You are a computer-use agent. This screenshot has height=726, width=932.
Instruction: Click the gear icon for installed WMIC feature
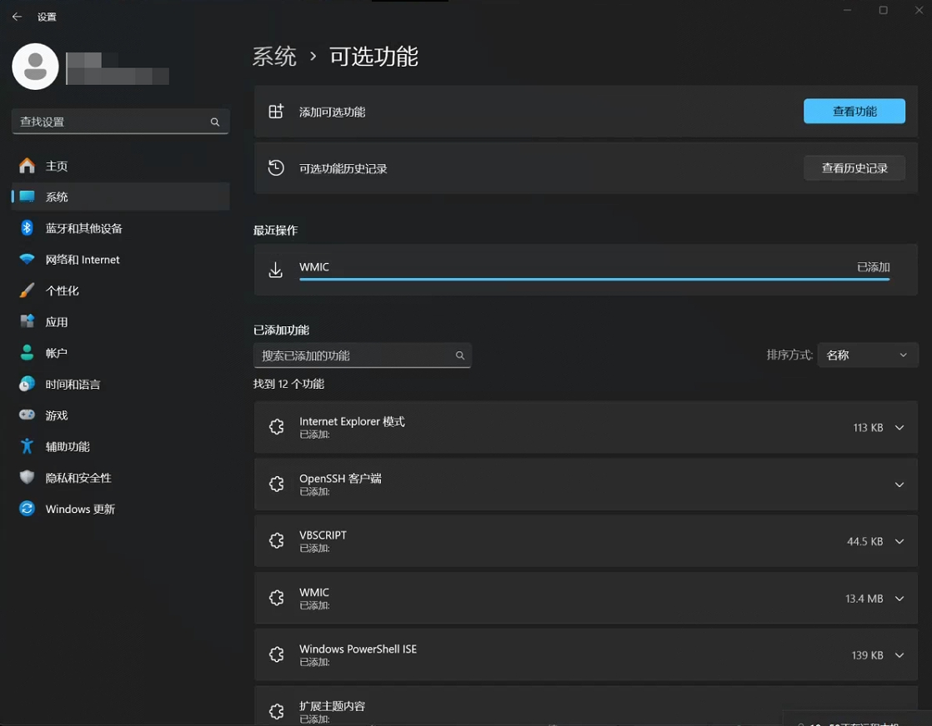tap(277, 598)
